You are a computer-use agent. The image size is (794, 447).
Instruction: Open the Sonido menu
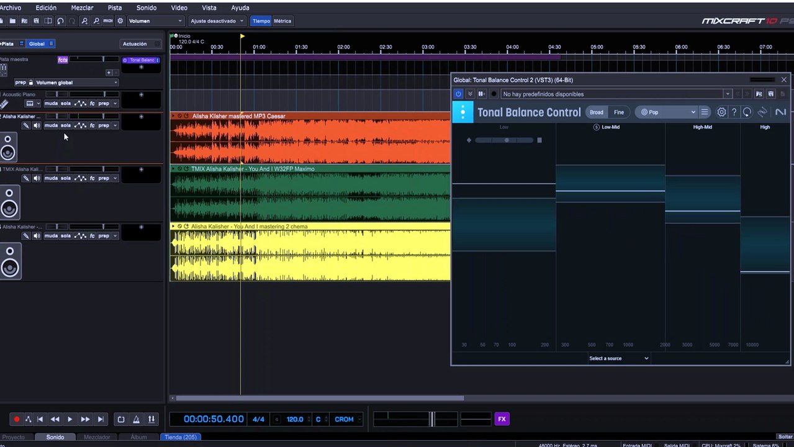click(x=147, y=8)
